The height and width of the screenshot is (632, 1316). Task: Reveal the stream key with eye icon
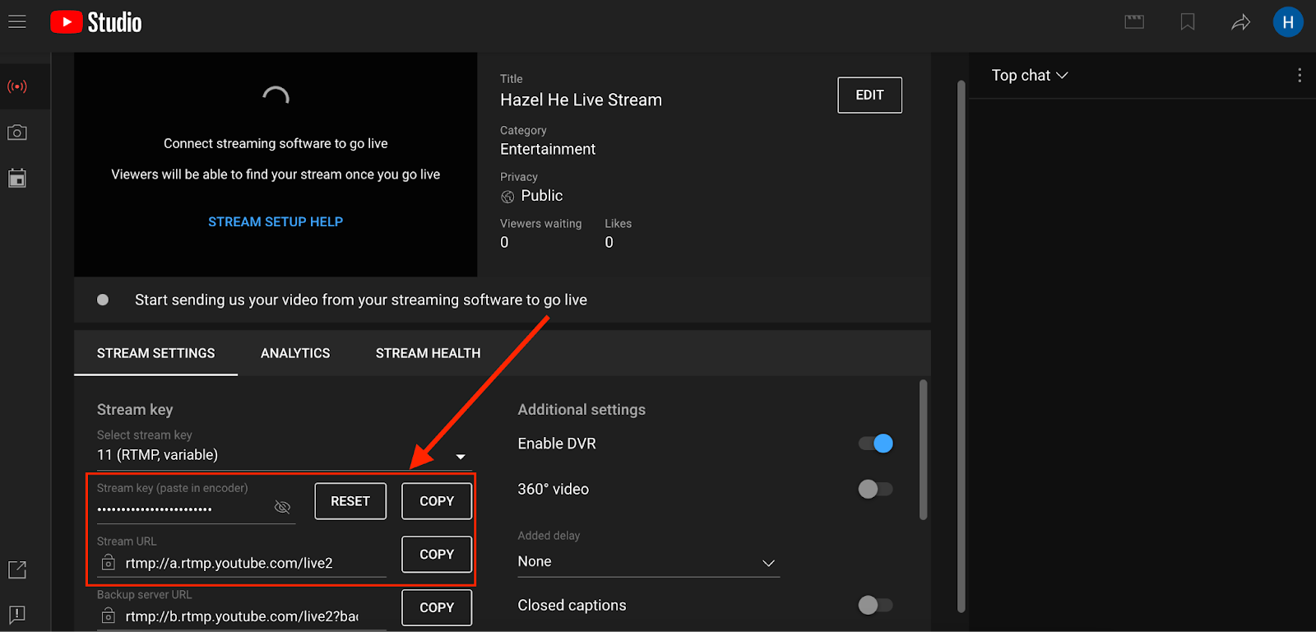pos(282,507)
